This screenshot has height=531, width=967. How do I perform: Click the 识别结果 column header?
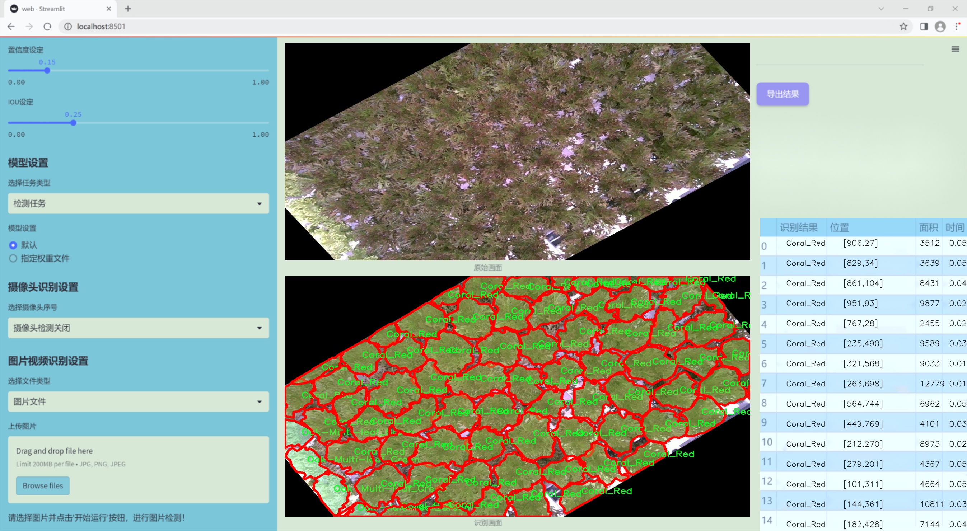pyautogui.click(x=798, y=227)
